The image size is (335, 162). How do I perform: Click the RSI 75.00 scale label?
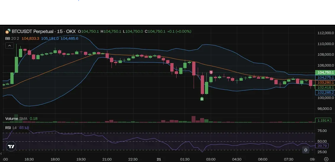pos(322,130)
